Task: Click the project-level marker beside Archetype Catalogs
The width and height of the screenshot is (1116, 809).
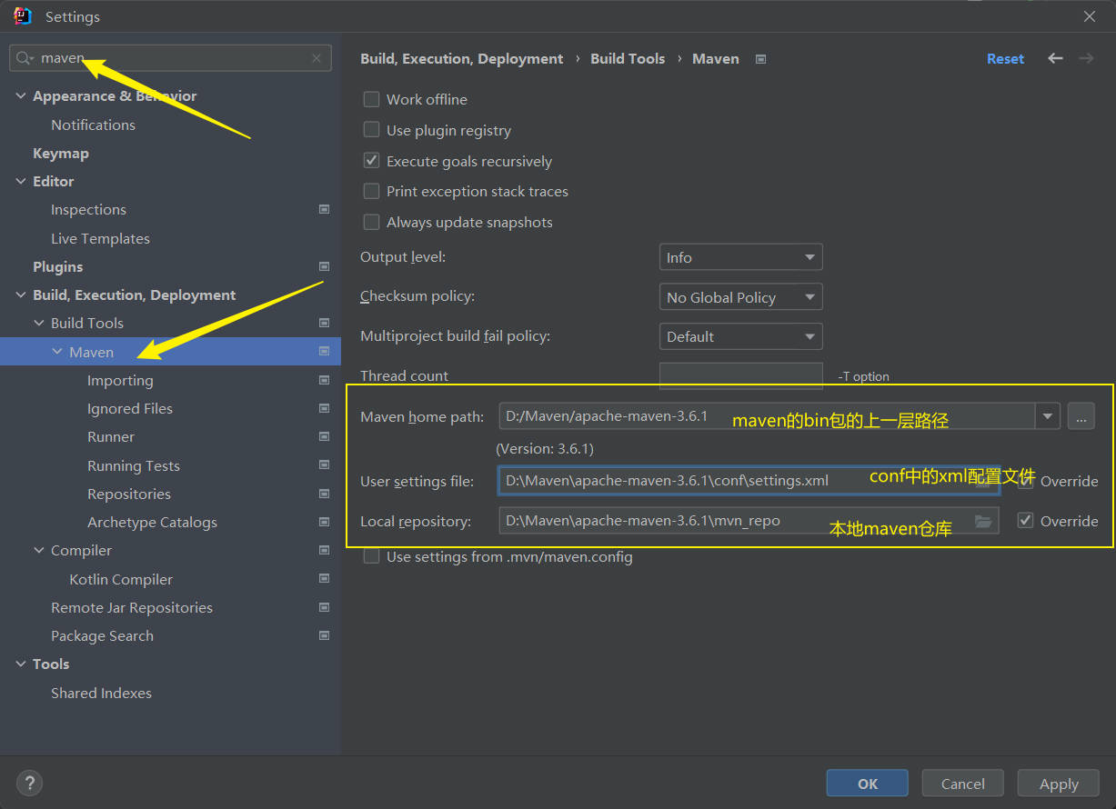Action: (x=324, y=522)
